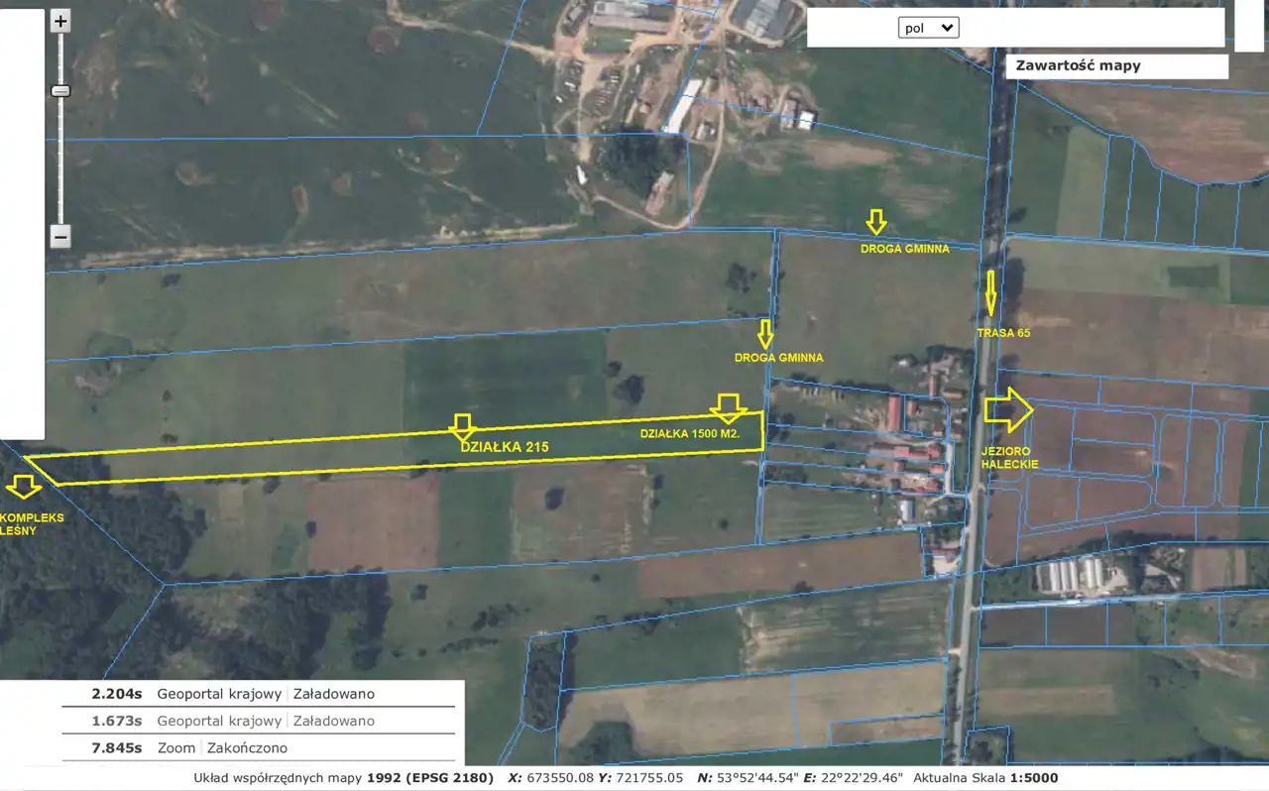Click the arrow above DZIAŁKA 1500 M2
1269x791 pixels.
(729, 407)
